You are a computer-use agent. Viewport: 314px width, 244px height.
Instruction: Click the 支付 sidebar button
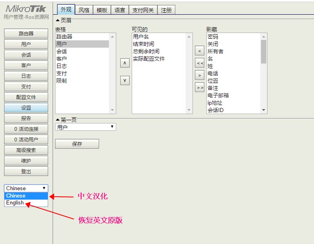(26, 86)
